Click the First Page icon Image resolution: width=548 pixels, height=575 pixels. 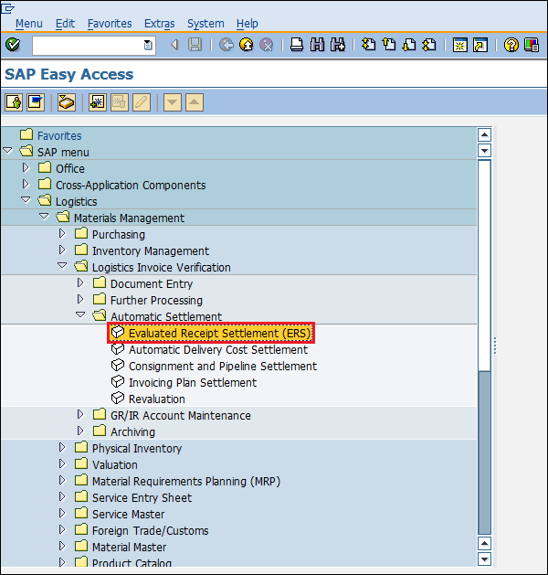(x=368, y=45)
